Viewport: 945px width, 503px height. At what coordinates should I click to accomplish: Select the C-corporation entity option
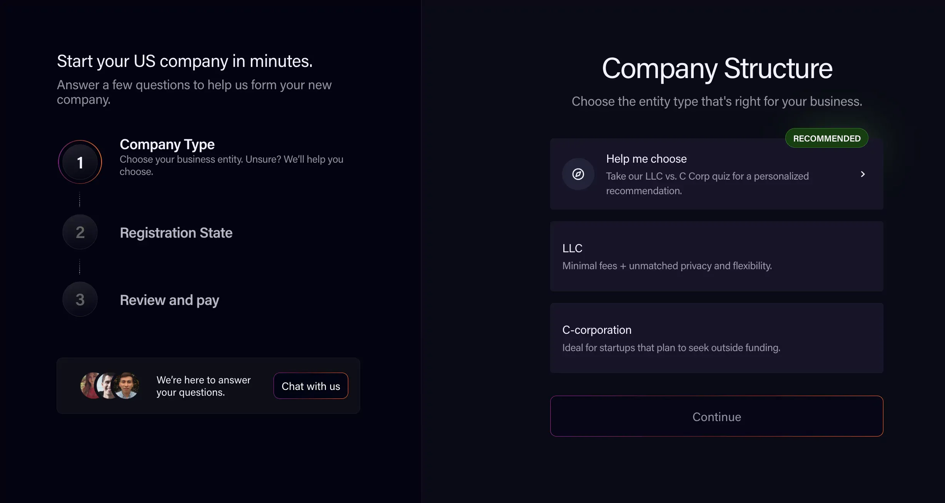tap(716, 338)
